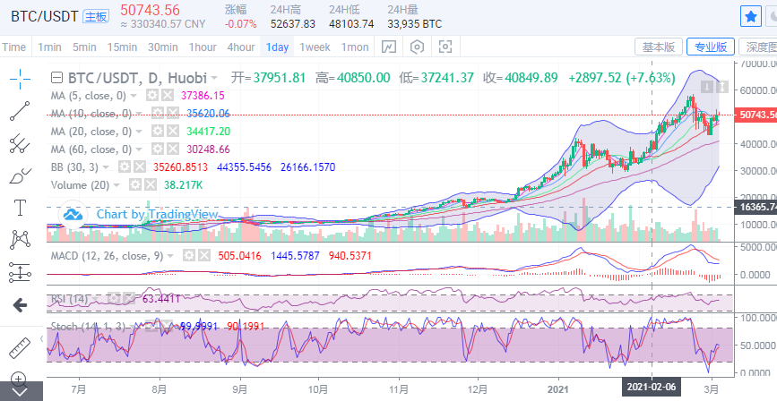This screenshot has height=401, width=777.
Task: Open settings gear for MACD indicator
Action: [188, 256]
